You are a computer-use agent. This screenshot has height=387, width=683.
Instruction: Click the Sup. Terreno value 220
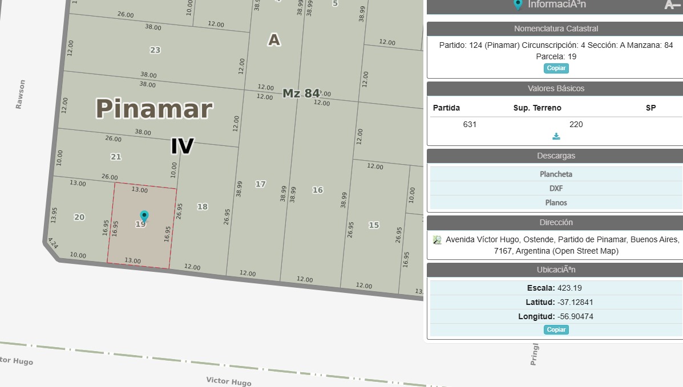pos(576,124)
